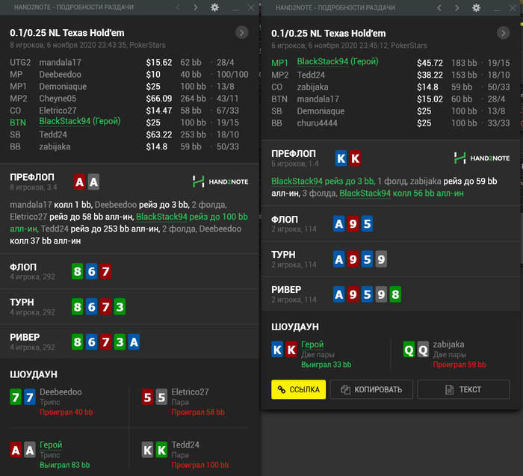
Task: Go to previous hand in left window
Action: coord(178,7)
